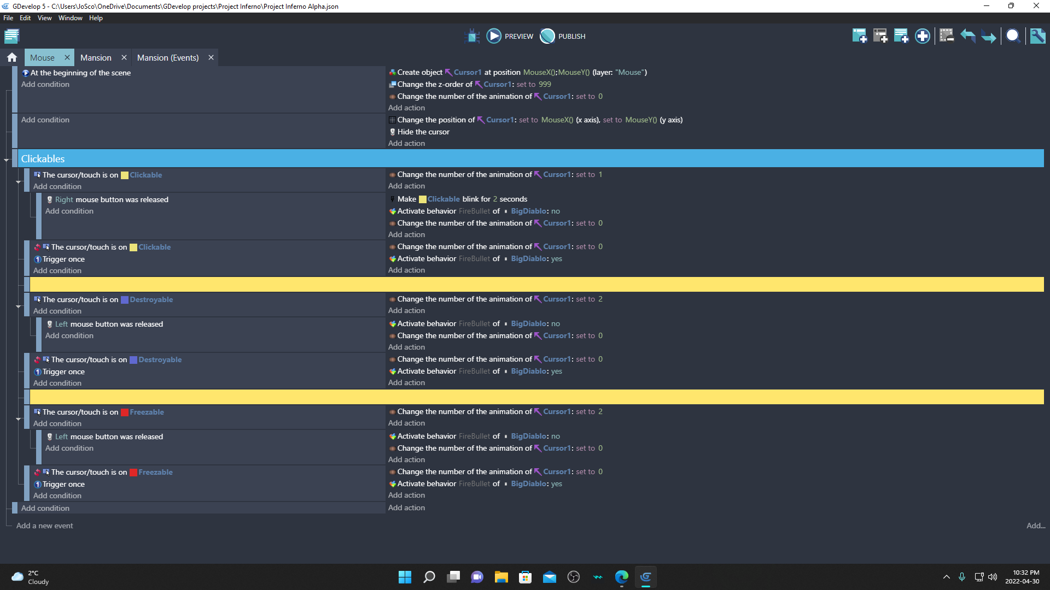Select the Clickables group header
The width and height of the screenshot is (1050, 590).
pyautogui.click(x=530, y=158)
